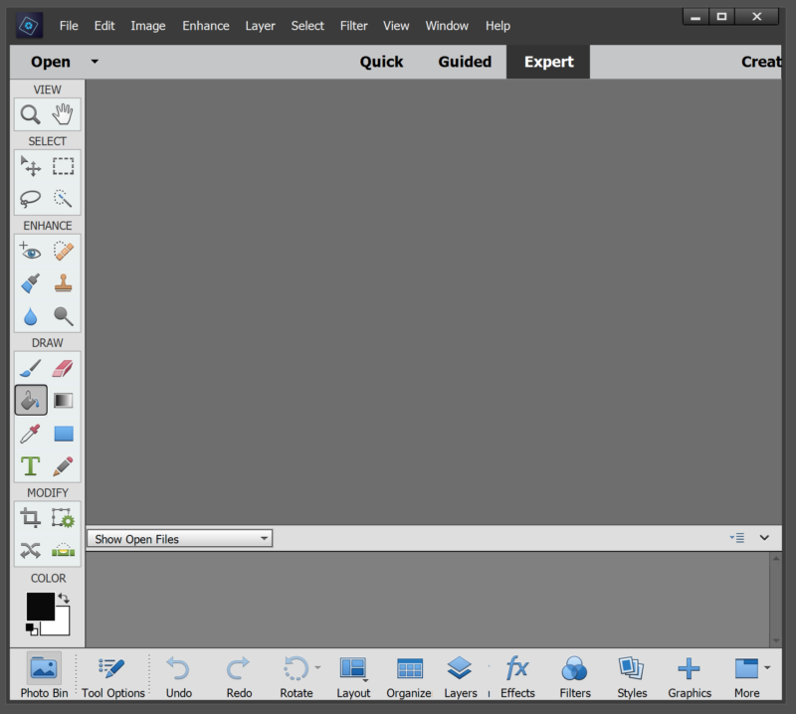Select the Crop tool
The width and height of the screenshot is (796, 714).
click(31, 517)
